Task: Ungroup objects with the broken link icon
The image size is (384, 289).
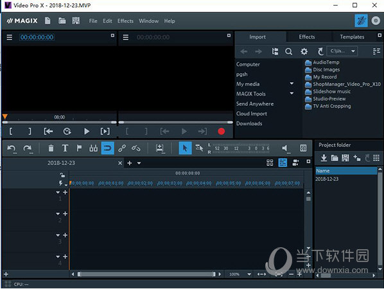Action: click(x=136, y=148)
